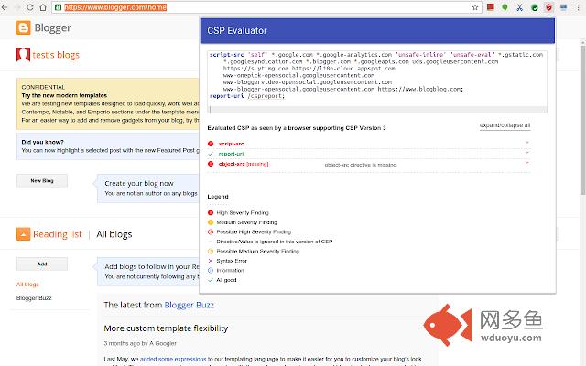Screen dimensions: 586x366
Task: Open the red book extension icon
Action: (x=490, y=7)
